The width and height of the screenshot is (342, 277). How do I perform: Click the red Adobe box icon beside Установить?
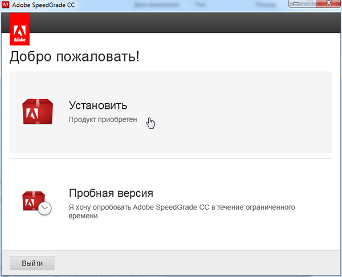[38, 112]
